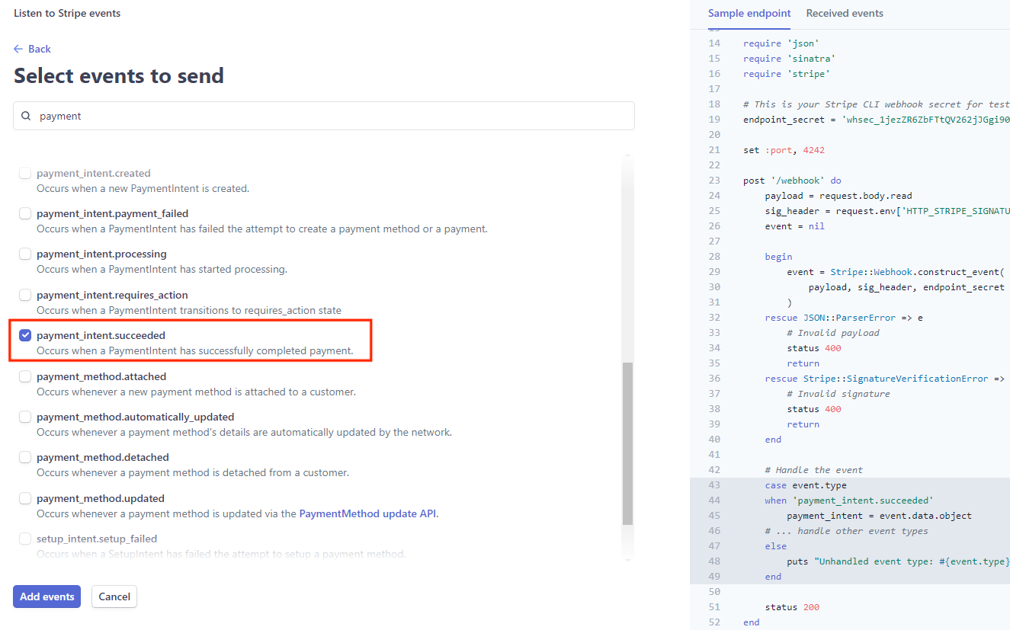Click payment_intent.processing event name
The image size is (1010, 630).
[101, 254]
